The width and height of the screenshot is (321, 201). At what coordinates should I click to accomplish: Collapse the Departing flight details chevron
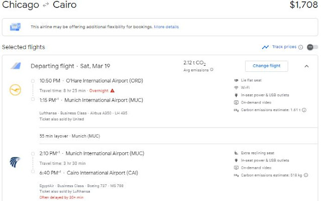point(306,66)
